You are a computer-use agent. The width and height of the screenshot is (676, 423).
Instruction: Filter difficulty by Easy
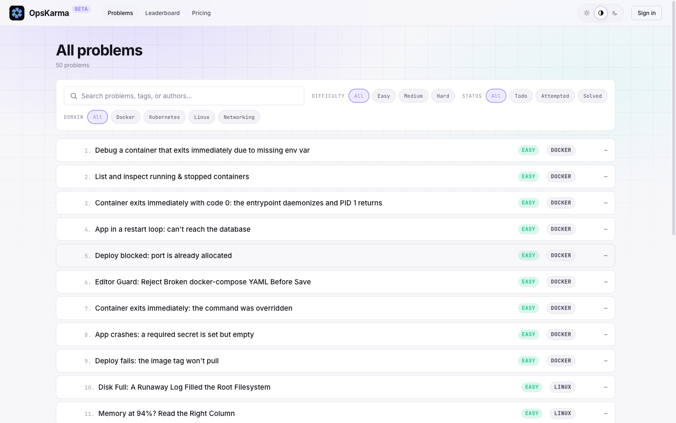384,96
